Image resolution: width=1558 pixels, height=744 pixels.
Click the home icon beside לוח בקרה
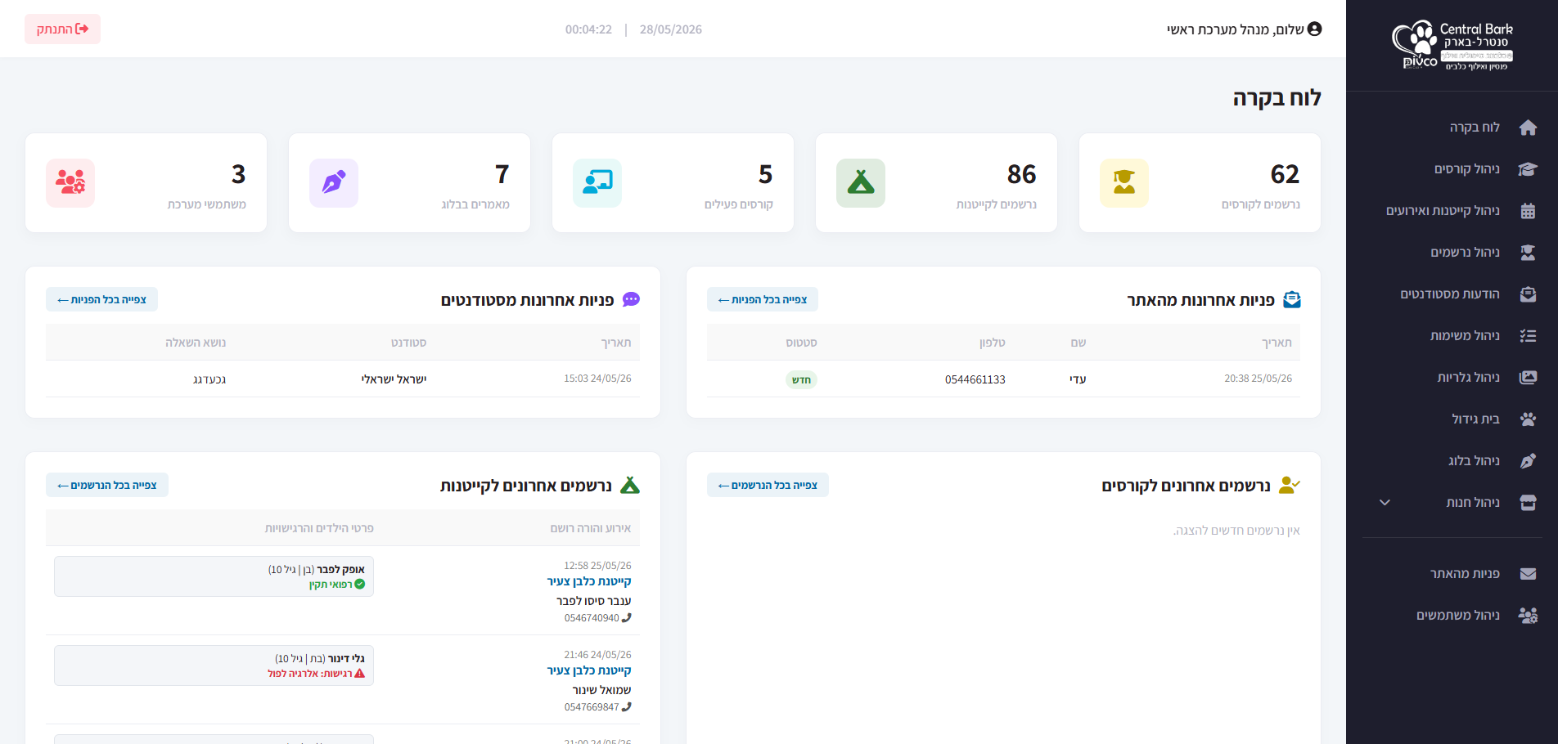pyautogui.click(x=1528, y=128)
